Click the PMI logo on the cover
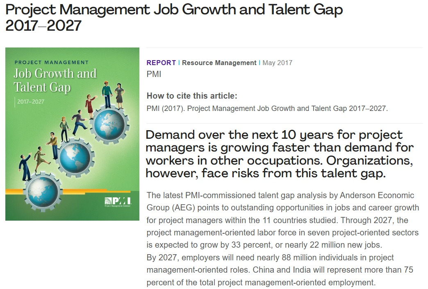 pos(118,202)
